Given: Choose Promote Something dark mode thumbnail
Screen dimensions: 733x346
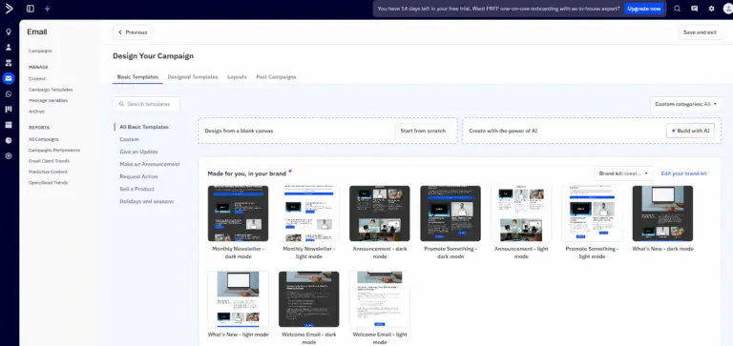Looking at the screenshot, I should click(x=450, y=214).
